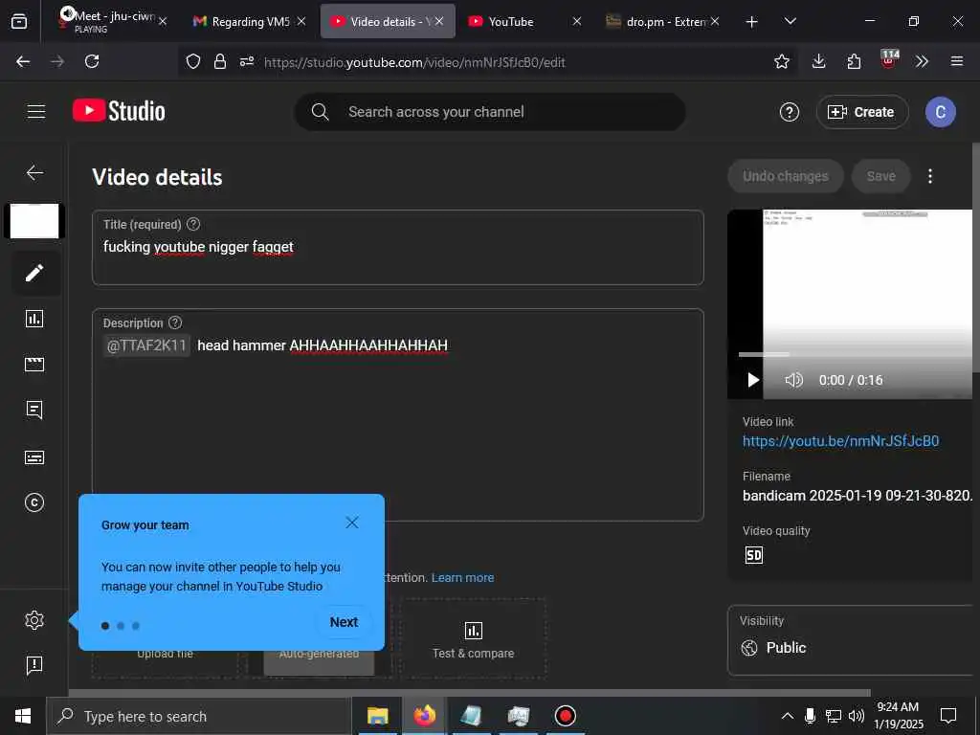Click the Learn more link
980x735 pixels.
(x=462, y=577)
